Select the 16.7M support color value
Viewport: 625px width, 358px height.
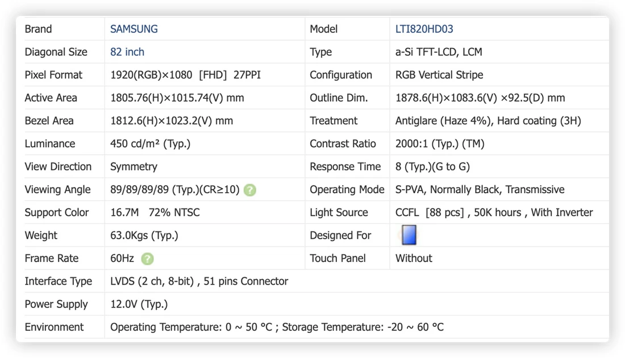[x=124, y=213]
